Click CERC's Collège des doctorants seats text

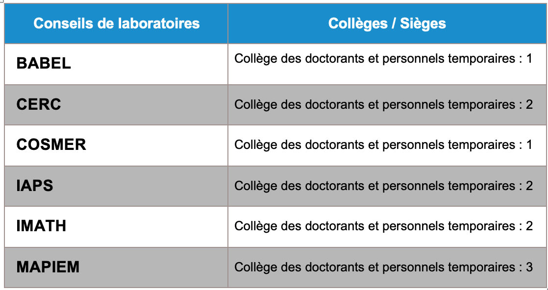[x=383, y=104]
